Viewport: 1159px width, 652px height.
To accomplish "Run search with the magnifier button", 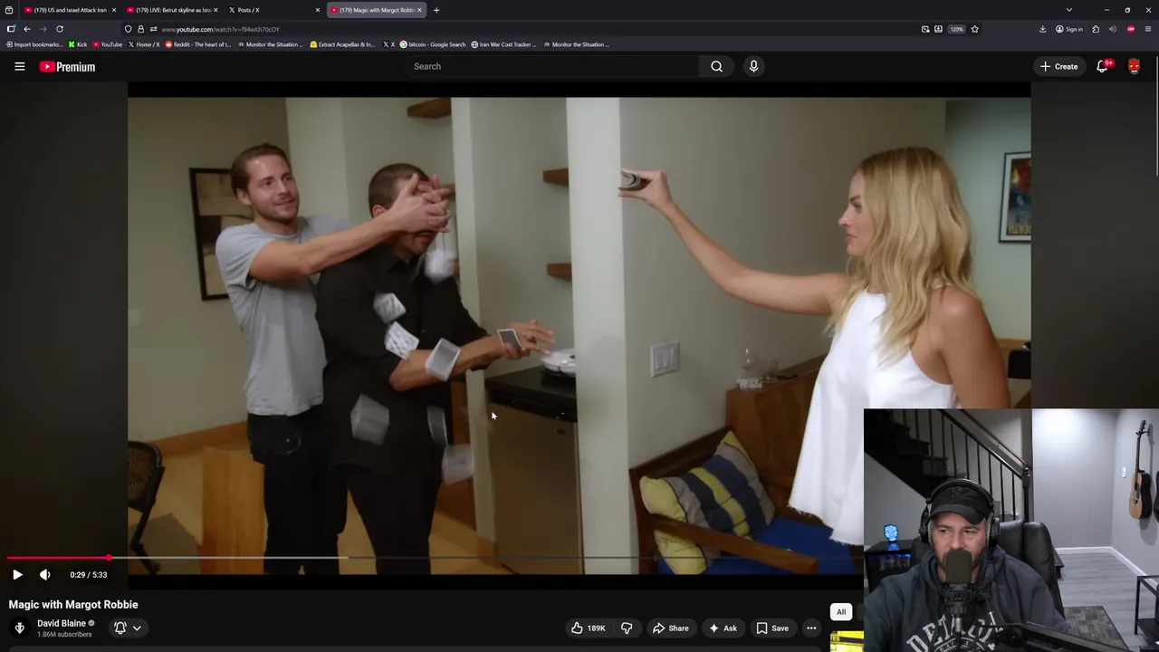I will pos(716,66).
